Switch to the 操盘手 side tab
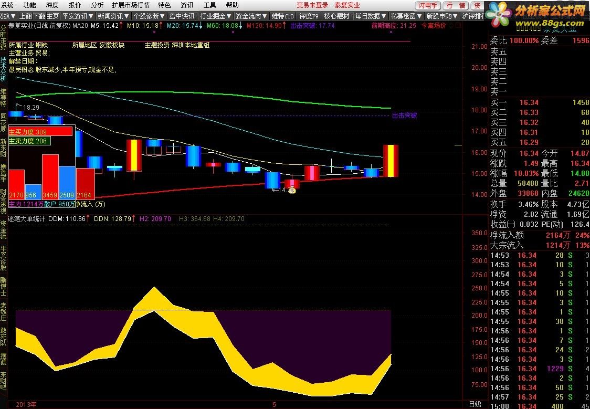This screenshot has width=590, height=409. coord(3,173)
